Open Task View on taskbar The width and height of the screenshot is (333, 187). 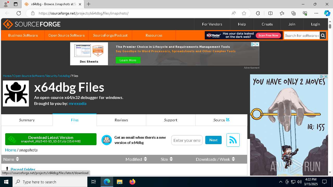pos(94,182)
